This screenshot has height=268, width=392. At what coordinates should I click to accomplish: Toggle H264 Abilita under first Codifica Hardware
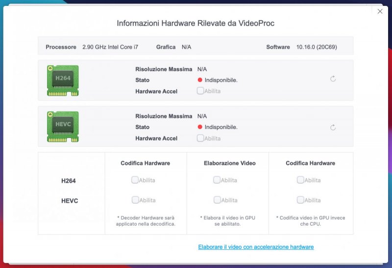click(135, 180)
